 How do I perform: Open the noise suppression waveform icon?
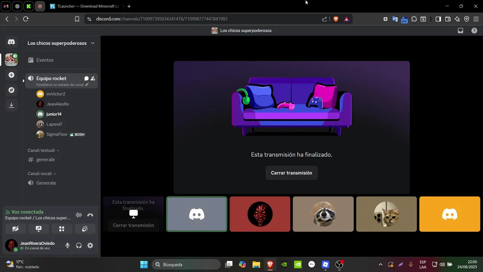pyautogui.click(x=79, y=215)
